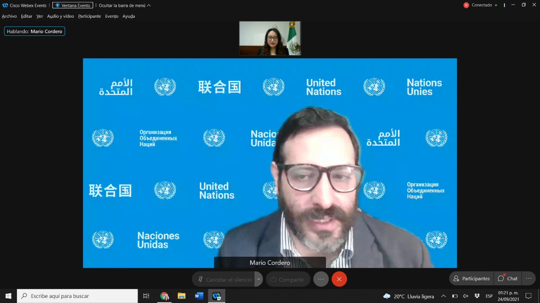Click the red recording indicator icon
540x303 pixels.
(466, 5)
